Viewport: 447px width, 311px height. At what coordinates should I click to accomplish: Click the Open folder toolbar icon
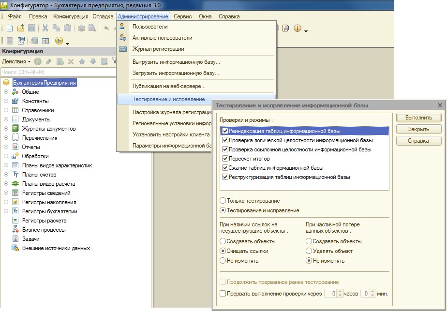pos(21,28)
